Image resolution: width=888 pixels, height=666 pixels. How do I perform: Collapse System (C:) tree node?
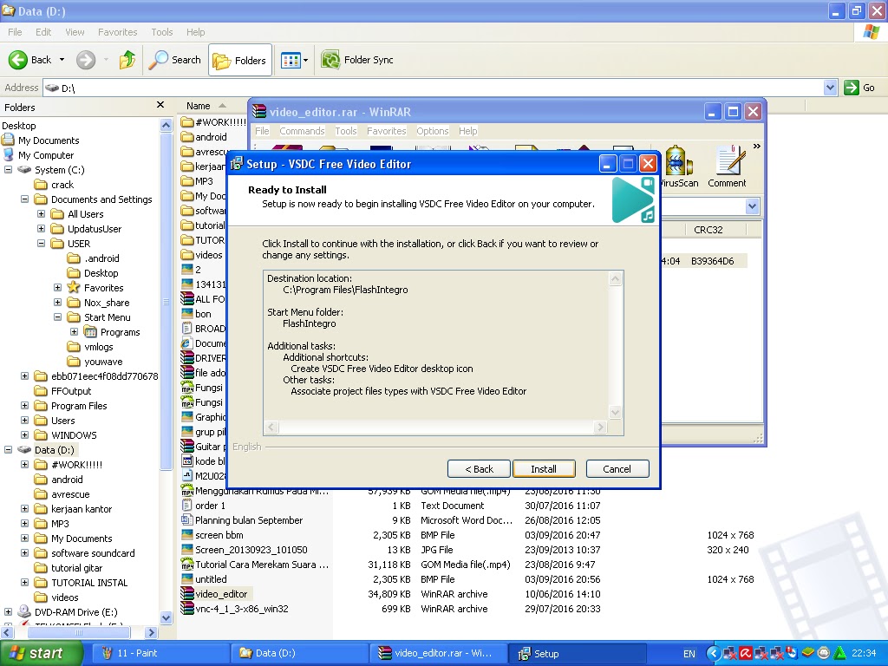pos(9,170)
